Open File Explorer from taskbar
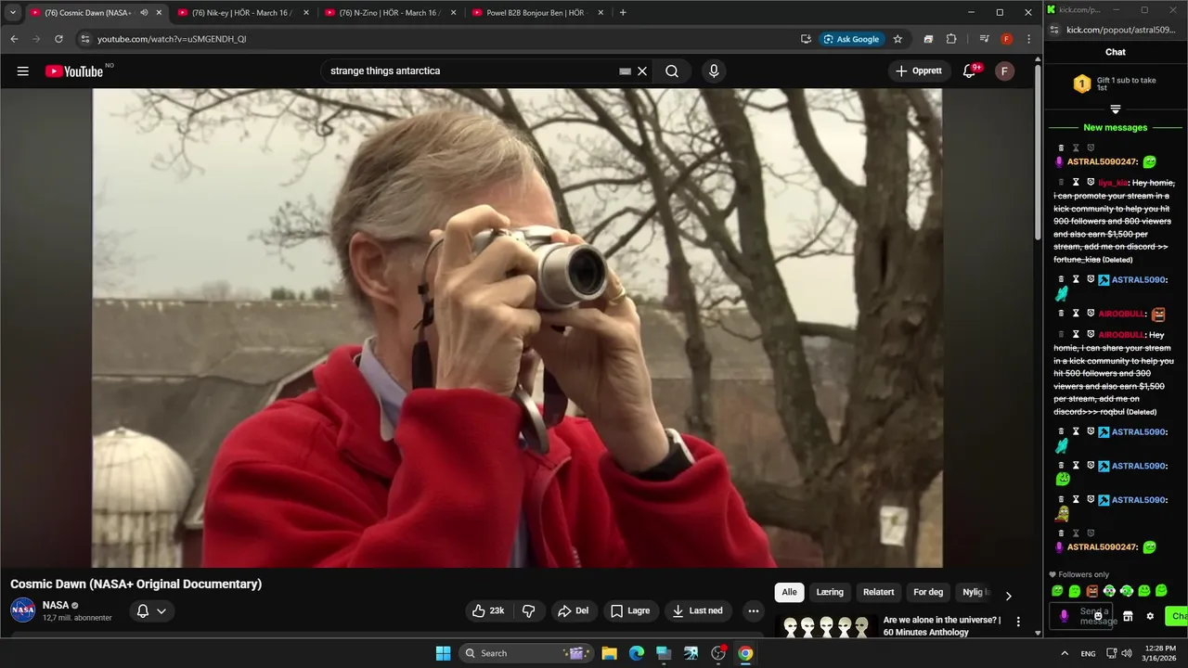 coord(610,653)
